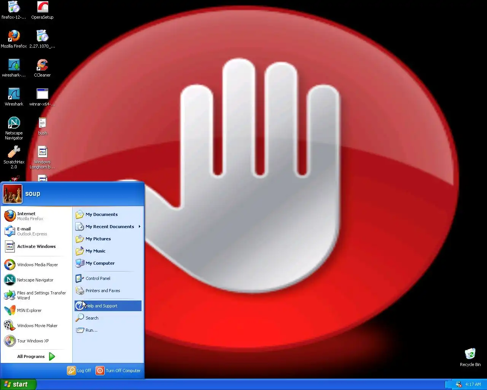Click Log Off button
The width and height of the screenshot is (487, 390).
(x=80, y=371)
